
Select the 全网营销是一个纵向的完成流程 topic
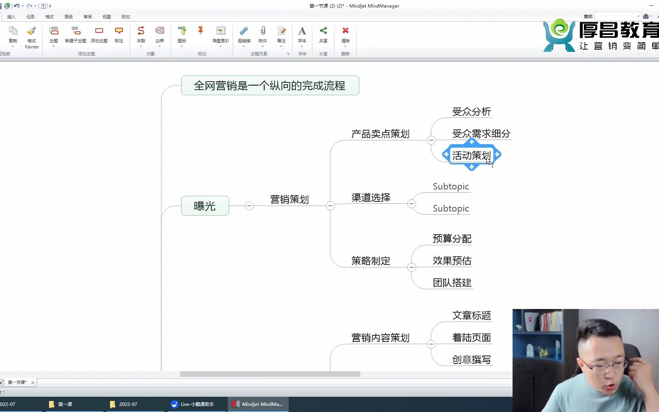270,85
